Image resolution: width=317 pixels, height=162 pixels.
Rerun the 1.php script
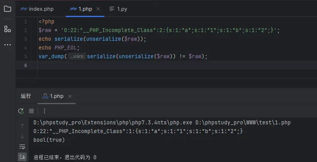[21, 111]
